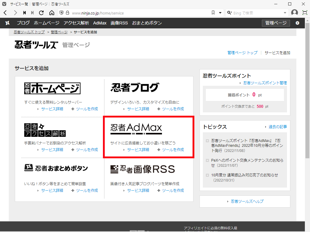The width and height of the screenshot is (310, 232).
Task: Open サービス詳細 for 忍者おまとめボタン
Action: tap(52, 190)
